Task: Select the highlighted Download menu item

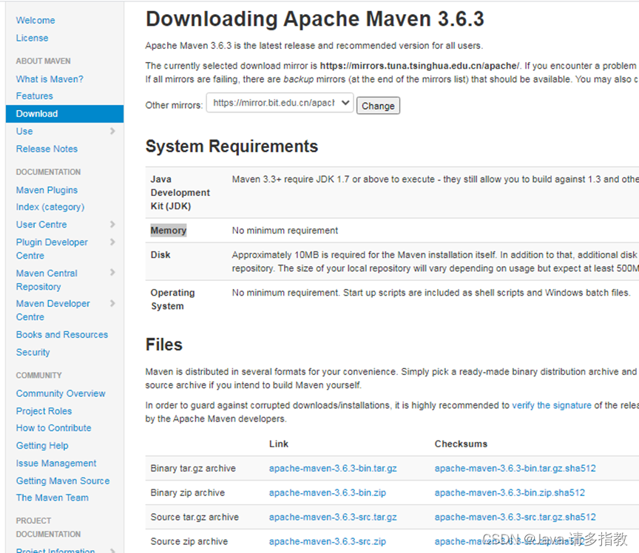Action: [x=65, y=114]
